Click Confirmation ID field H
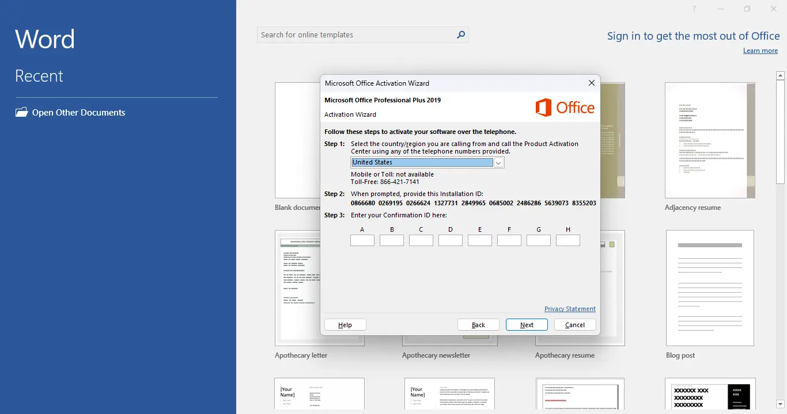787x414 pixels. pos(568,240)
